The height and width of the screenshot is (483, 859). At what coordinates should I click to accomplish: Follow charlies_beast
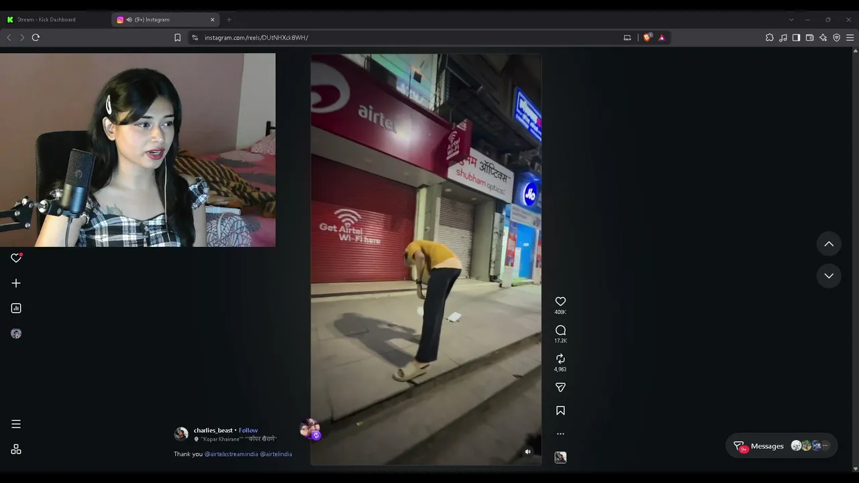(248, 430)
